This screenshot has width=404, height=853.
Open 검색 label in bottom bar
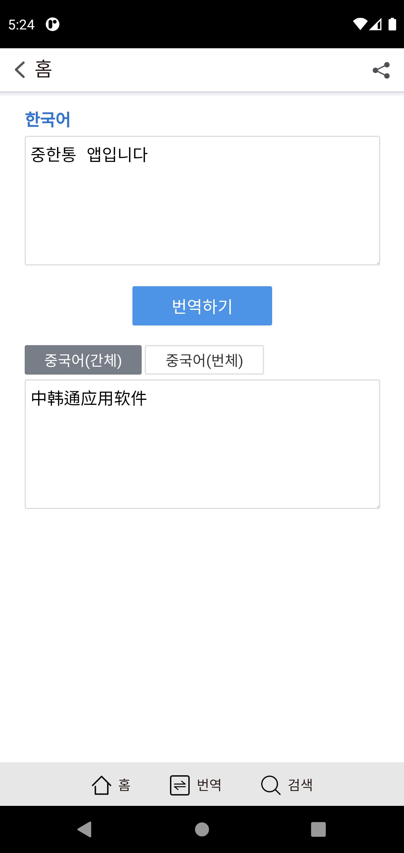click(300, 785)
